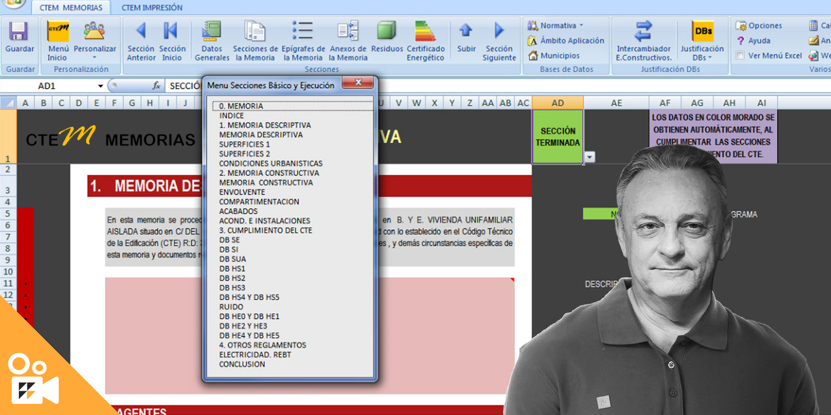The image size is (831, 415).
Task: Open Ámbito Aplicación database
Action: coord(566,40)
